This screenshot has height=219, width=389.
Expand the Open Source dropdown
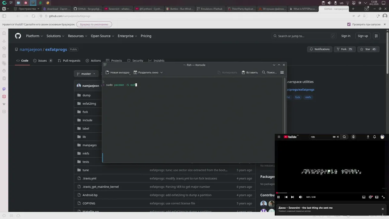point(102,36)
